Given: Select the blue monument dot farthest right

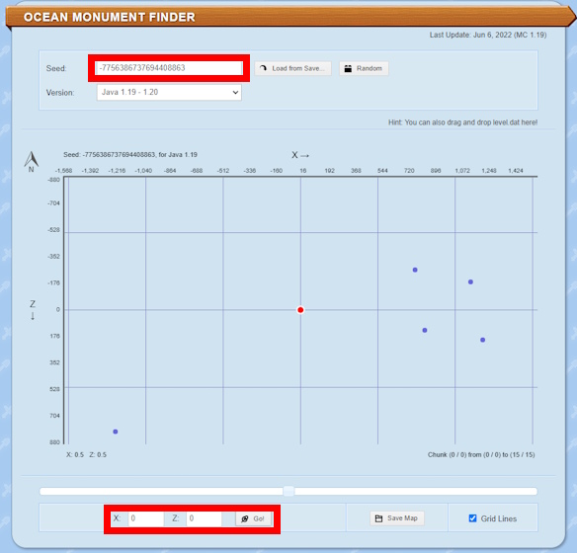Looking at the screenshot, I should [x=483, y=340].
